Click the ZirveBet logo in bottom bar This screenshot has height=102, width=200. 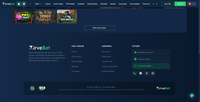coord(163,88)
